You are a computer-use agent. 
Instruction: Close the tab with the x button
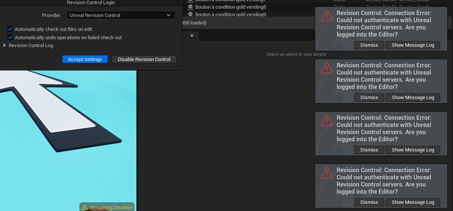point(192,36)
